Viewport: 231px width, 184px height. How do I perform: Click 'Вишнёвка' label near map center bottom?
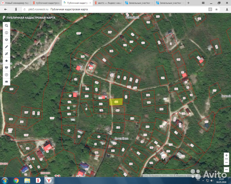122,138
